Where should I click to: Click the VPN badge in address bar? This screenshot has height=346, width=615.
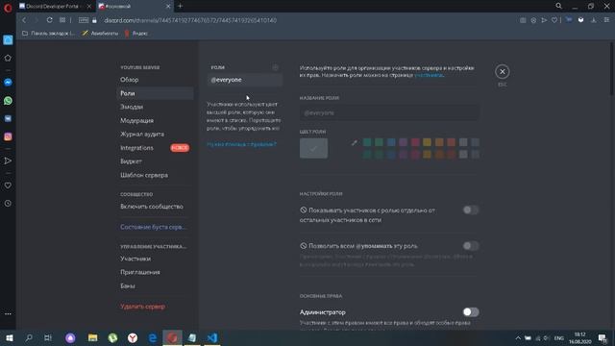point(84,20)
